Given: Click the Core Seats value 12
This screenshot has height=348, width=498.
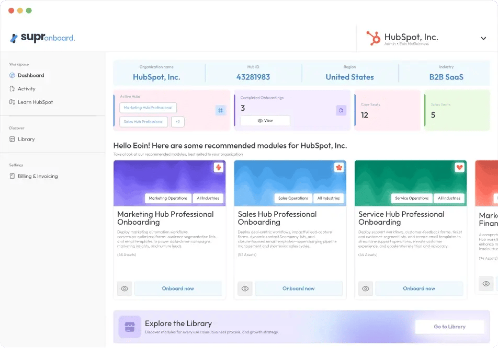Looking at the screenshot, I should 364,115.
